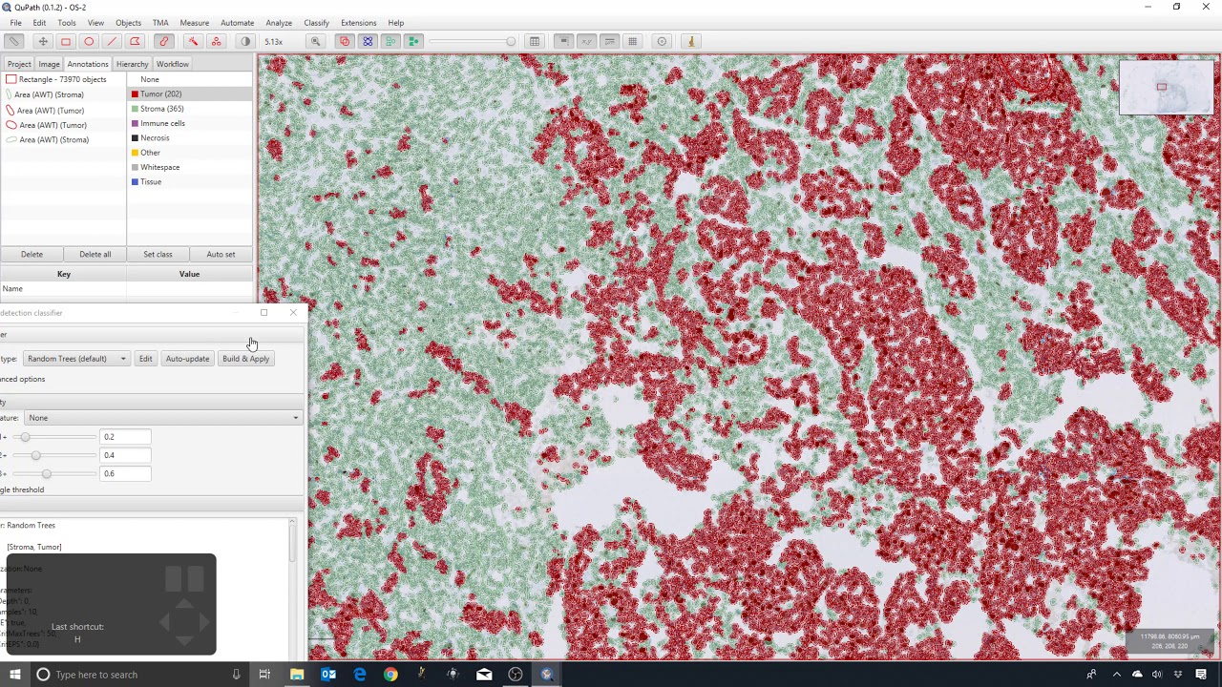The image size is (1222, 687).
Task: Click the third intensity threshold slider (0.6)
Action: point(53,473)
